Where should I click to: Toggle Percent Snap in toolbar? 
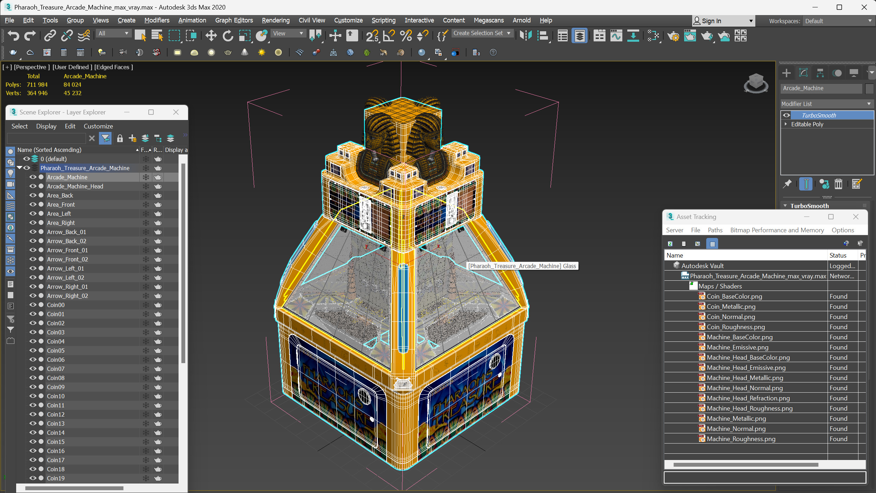coord(406,35)
